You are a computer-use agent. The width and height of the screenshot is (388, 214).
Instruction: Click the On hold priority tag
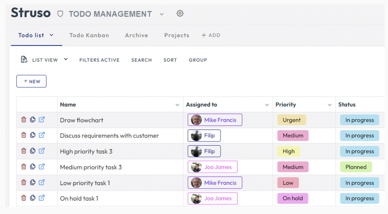coord(293,198)
